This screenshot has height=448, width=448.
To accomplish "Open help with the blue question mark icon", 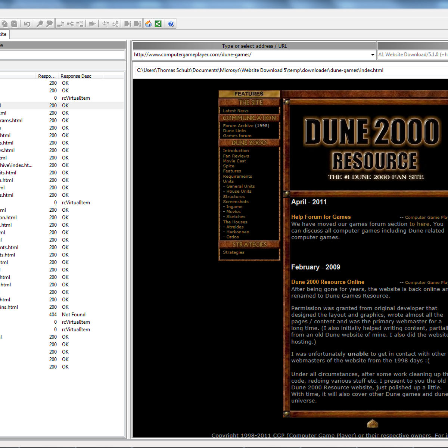I will (x=171, y=24).
